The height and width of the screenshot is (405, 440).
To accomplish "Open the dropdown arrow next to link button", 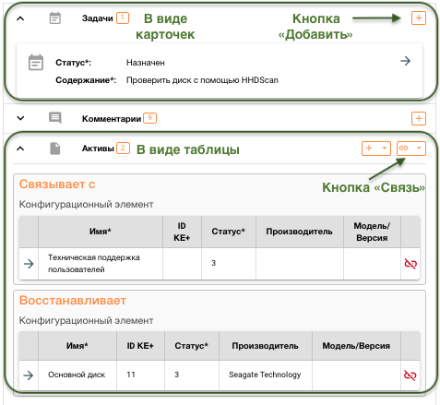I will 419,148.
